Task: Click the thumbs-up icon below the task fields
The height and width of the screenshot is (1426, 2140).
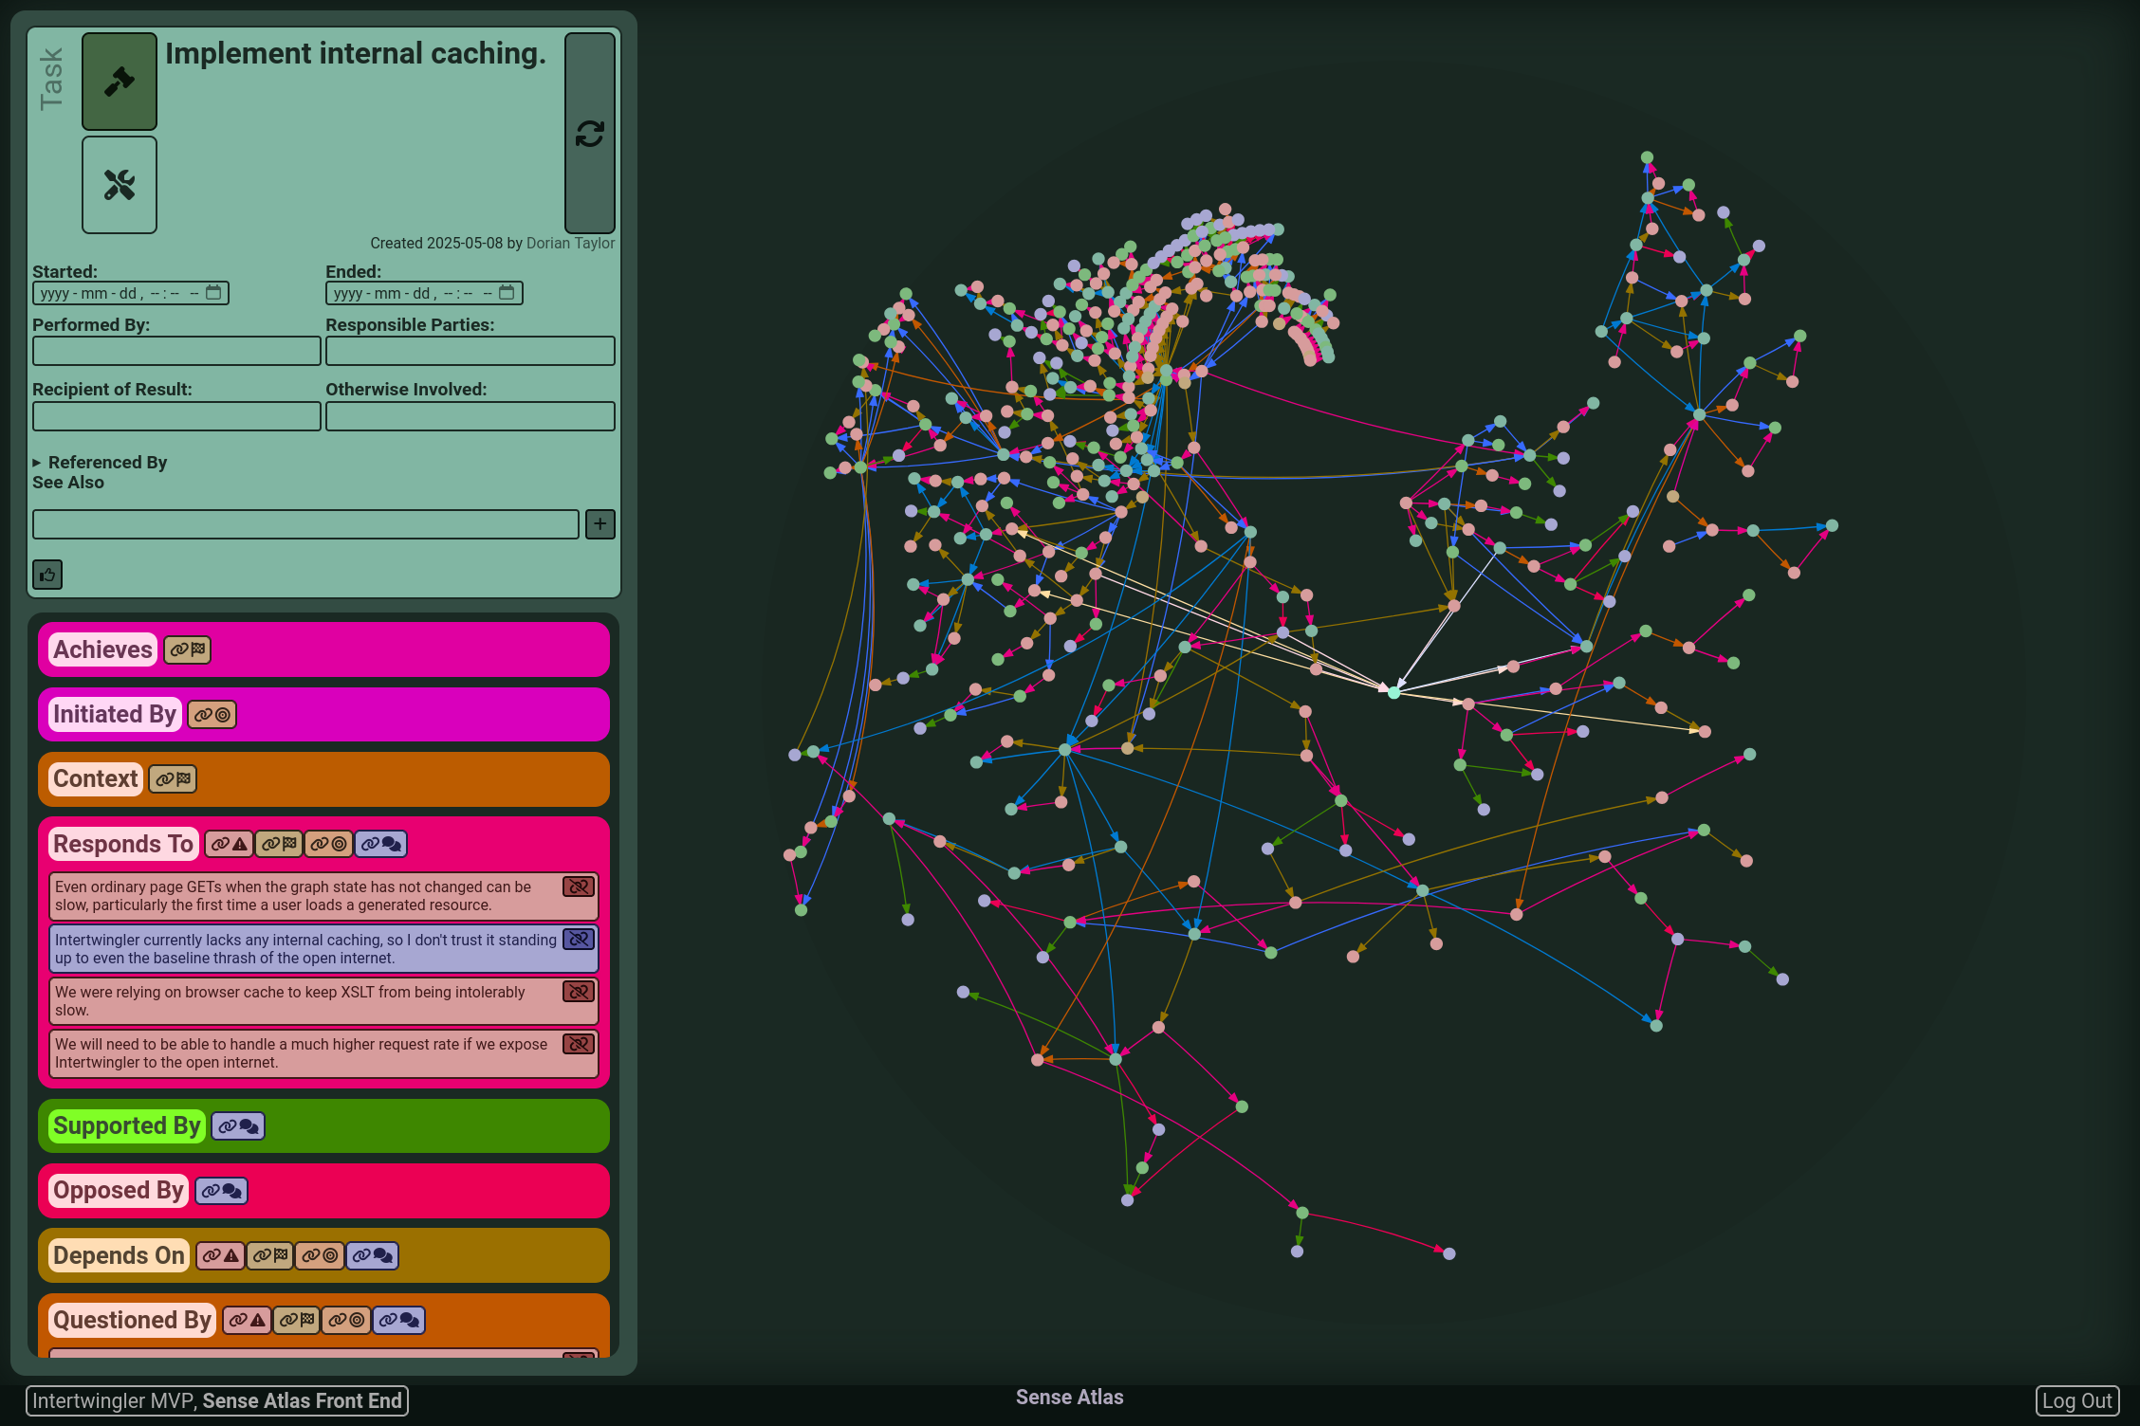Action: pyautogui.click(x=47, y=575)
